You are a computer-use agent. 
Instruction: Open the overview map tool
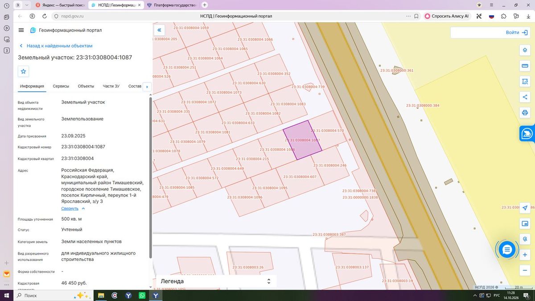pyautogui.click(x=525, y=223)
